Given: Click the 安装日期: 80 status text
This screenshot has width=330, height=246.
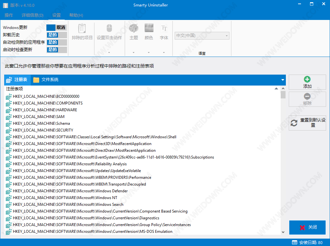Looking at the screenshot, I should pos(311,243).
